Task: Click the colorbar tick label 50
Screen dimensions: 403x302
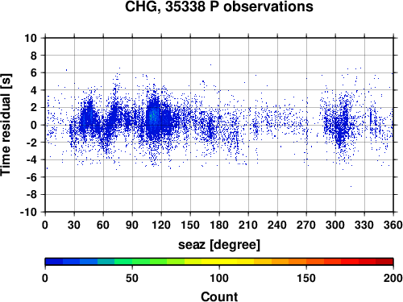Action: [x=132, y=278]
